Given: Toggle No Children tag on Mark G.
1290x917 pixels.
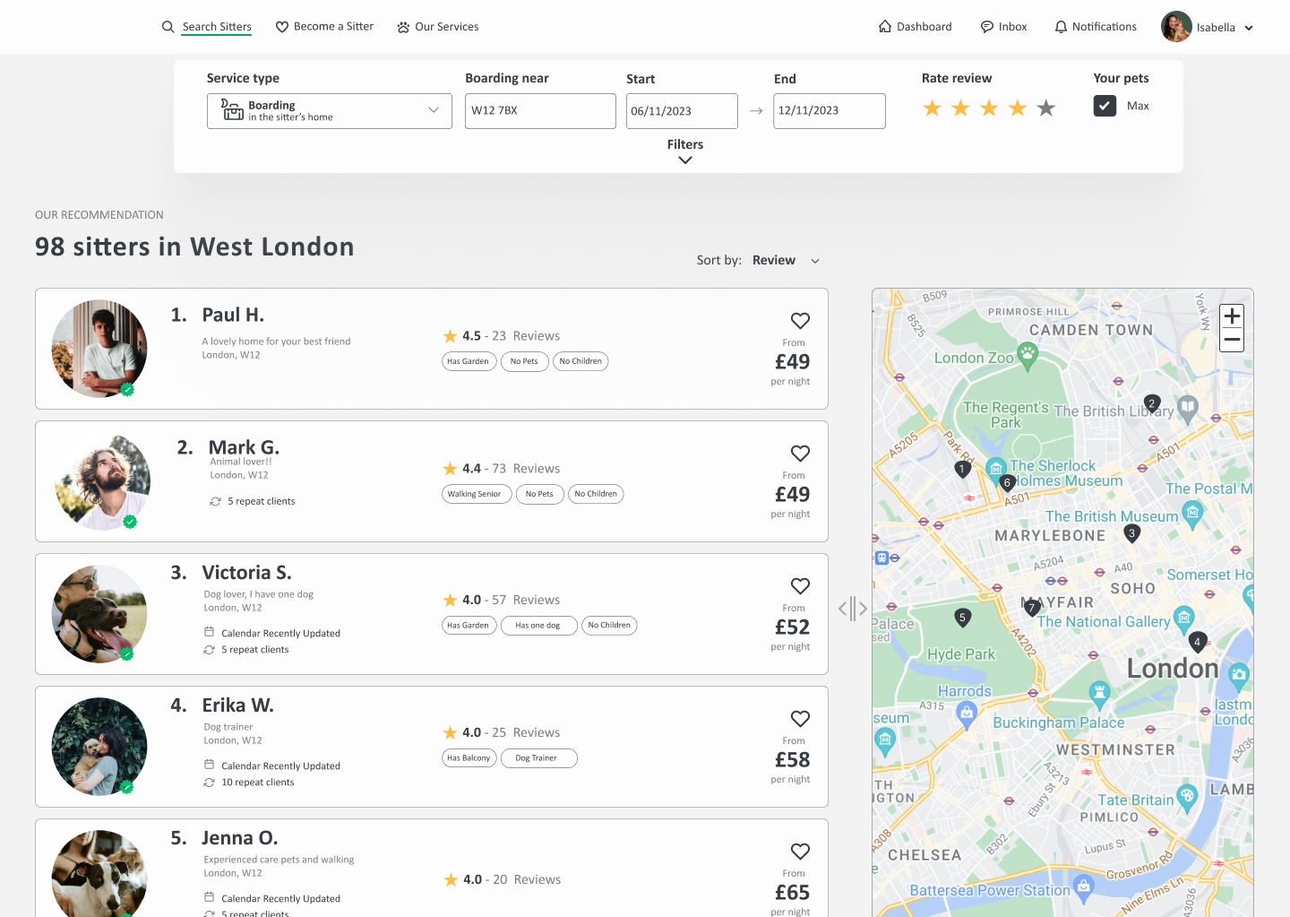Looking at the screenshot, I should [x=596, y=494].
